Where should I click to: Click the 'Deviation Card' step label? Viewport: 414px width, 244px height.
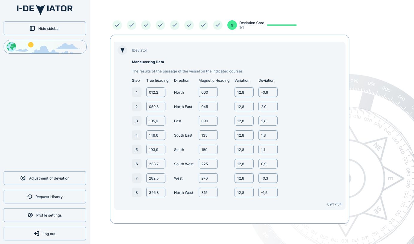pos(252,23)
